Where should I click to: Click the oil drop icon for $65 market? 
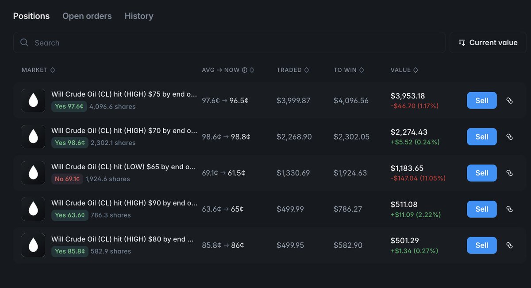[33, 173]
